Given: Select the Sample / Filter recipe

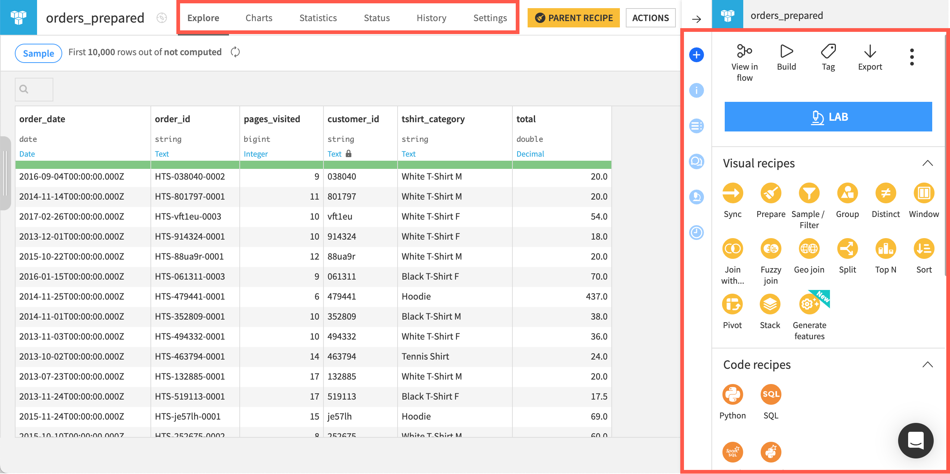Looking at the screenshot, I should pyautogui.click(x=809, y=193).
